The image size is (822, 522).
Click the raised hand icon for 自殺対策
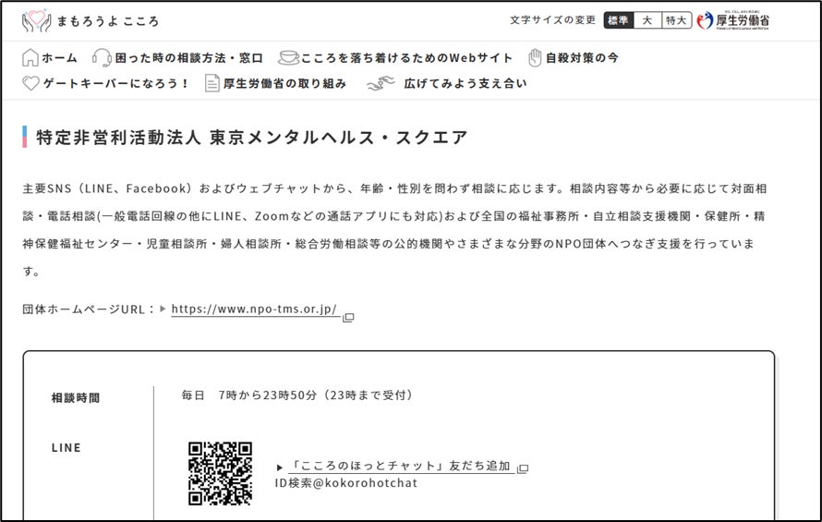534,57
